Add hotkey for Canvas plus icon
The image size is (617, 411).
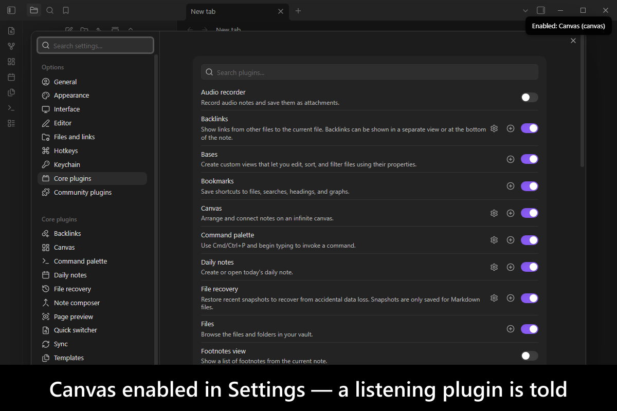(x=511, y=213)
